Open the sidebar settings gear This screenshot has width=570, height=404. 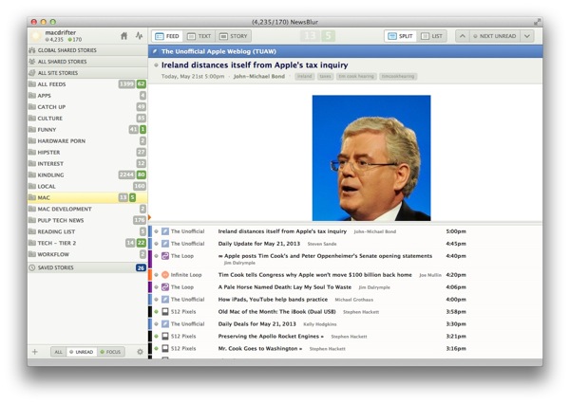click(140, 352)
